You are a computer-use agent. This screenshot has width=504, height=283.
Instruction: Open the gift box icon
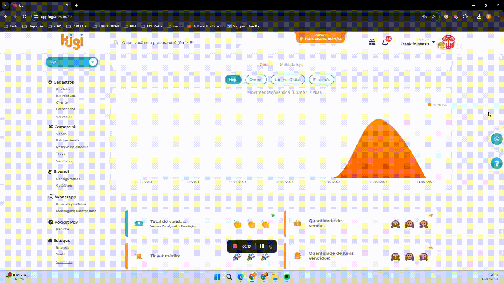(372, 42)
